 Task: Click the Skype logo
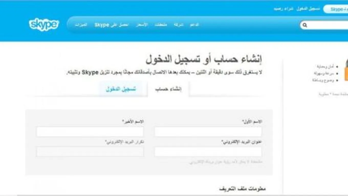click(x=44, y=25)
